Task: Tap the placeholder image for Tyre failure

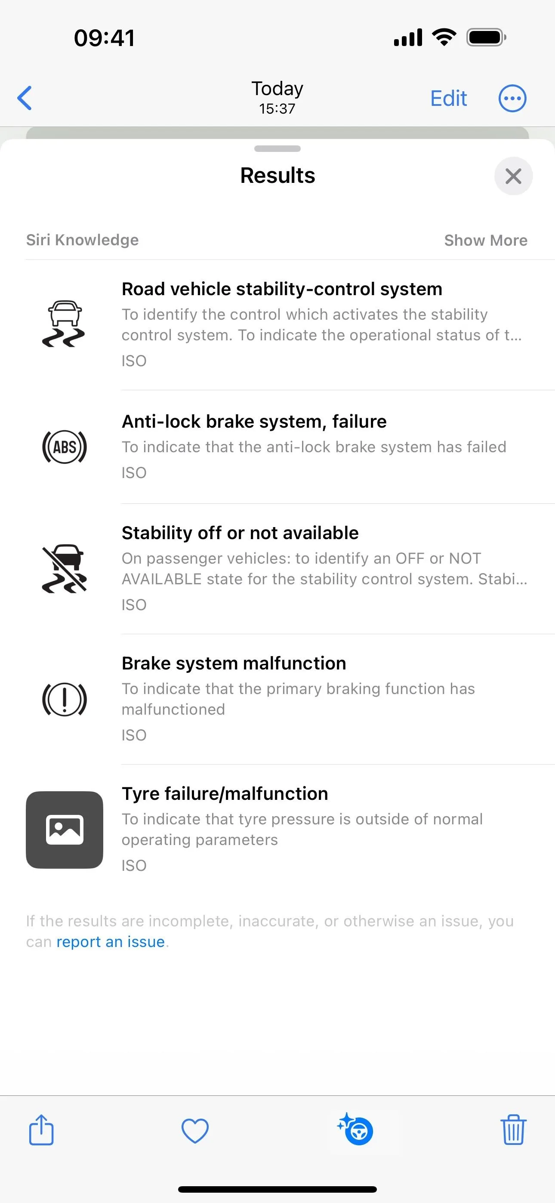Action: click(65, 830)
